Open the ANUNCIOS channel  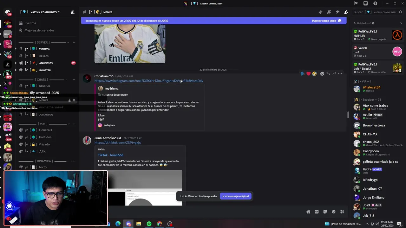pos(47,63)
